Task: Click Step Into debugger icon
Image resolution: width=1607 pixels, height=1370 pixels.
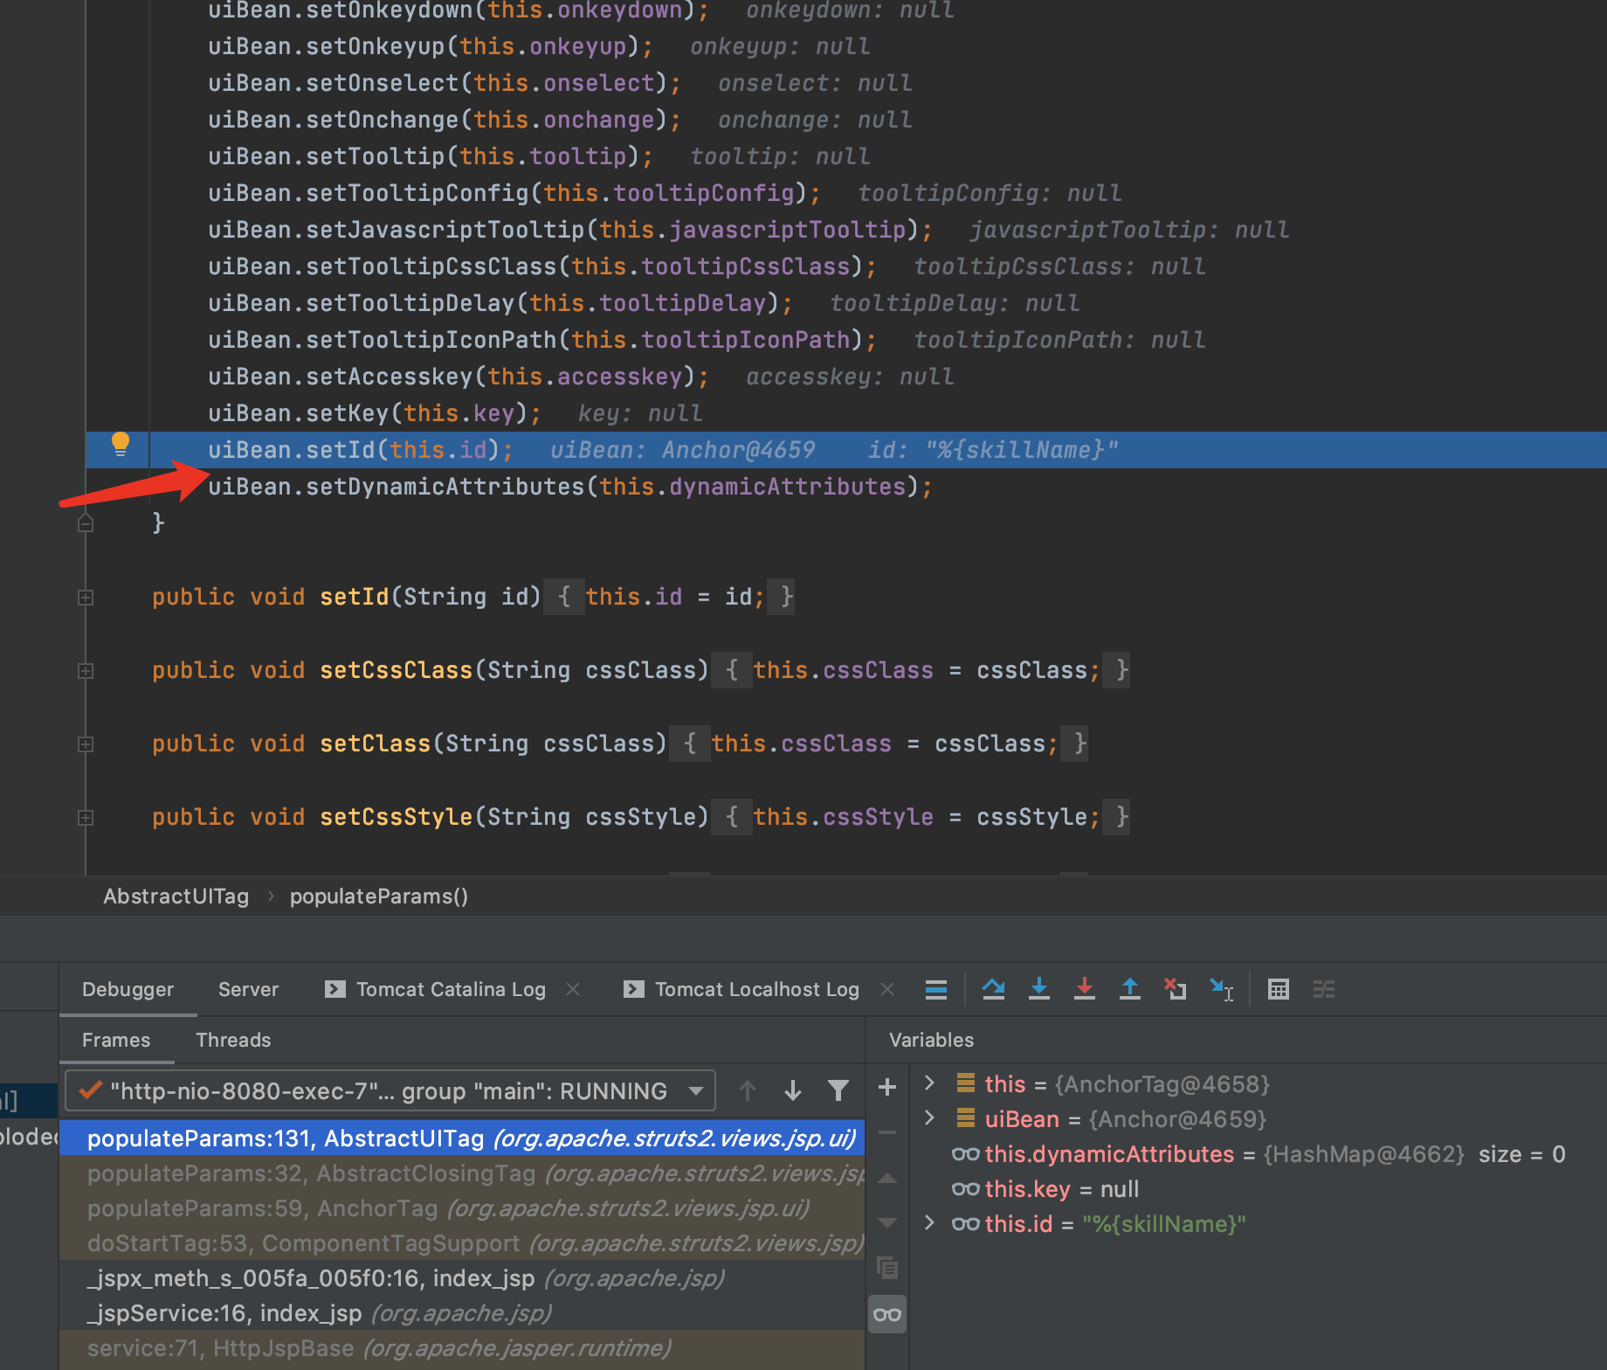Action: click(1039, 989)
